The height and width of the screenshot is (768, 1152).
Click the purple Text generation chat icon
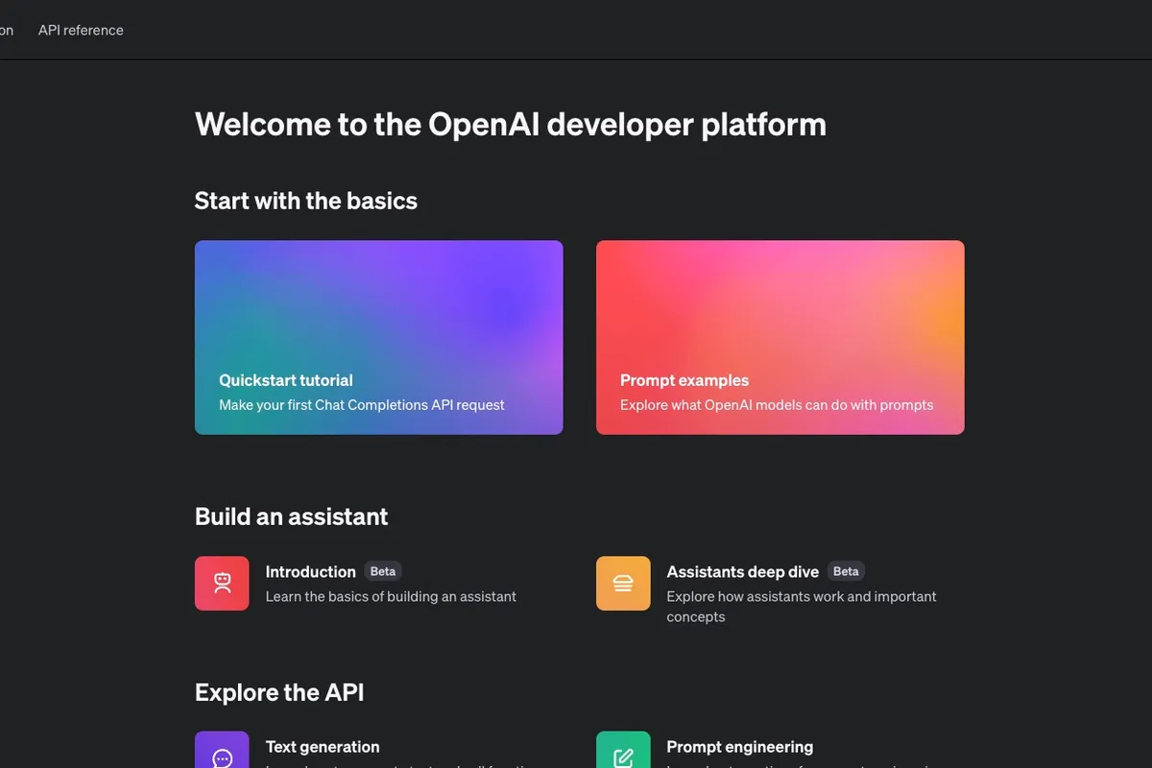click(222, 750)
